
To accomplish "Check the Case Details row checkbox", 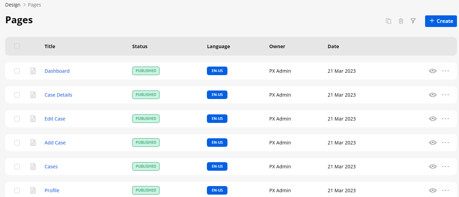I will (17, 95).
